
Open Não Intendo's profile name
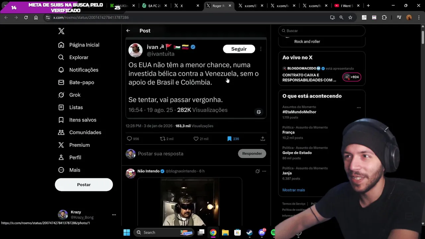click(x=148, y=171)
